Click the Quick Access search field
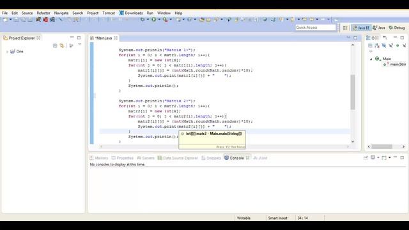Image resolution: width=409 pixels, height=230 pixels. [316, 27]
